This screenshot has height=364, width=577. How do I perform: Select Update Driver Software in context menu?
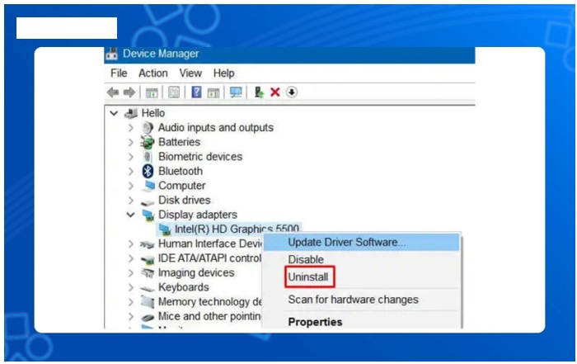point(346,242)
